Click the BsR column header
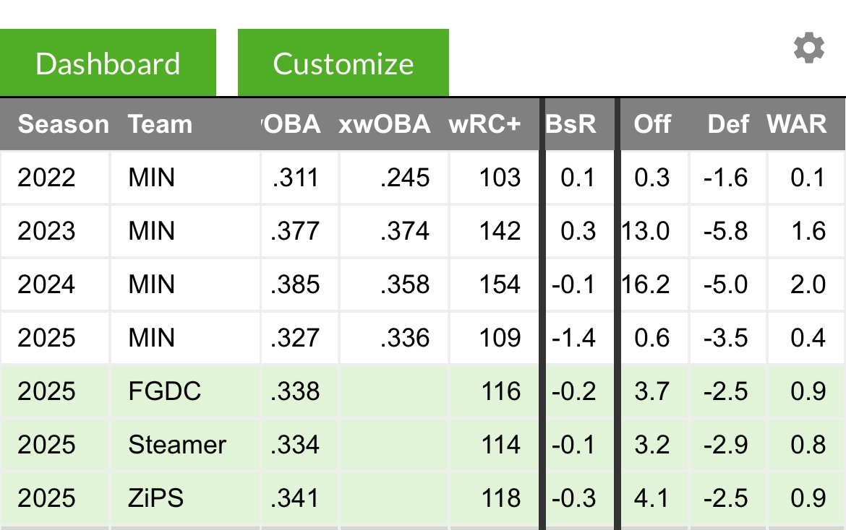The image size is (846, 530). click(571, 124)
